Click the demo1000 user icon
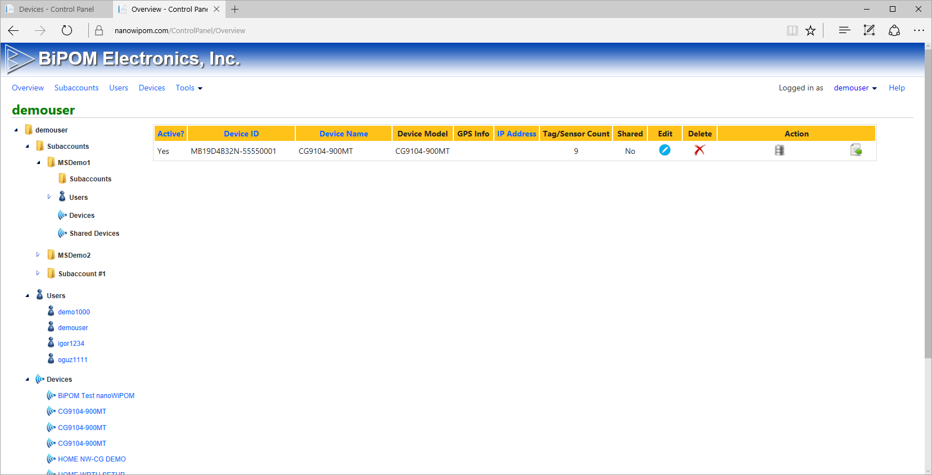 point(51,311)
